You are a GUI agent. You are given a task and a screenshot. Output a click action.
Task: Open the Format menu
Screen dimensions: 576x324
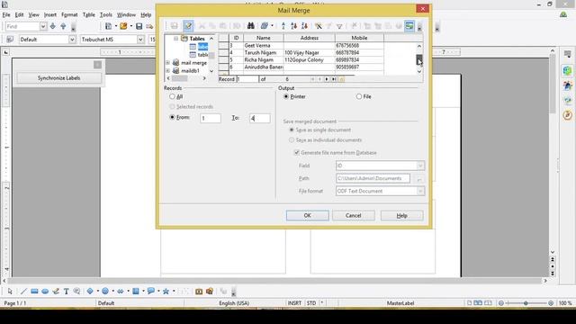(x=69, y=14)
